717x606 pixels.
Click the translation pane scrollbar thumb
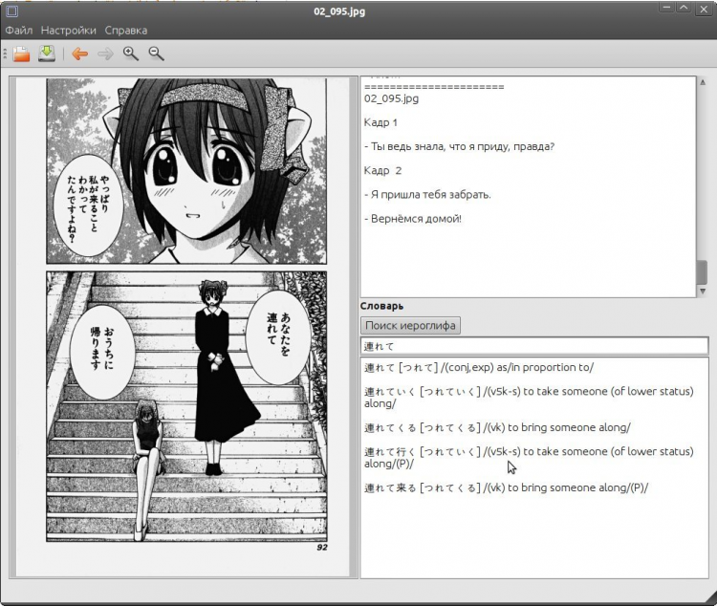tap(702, 272)
